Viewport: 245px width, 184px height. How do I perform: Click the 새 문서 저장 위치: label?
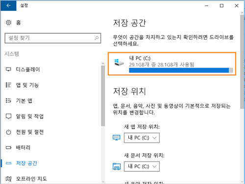point(144,155)
